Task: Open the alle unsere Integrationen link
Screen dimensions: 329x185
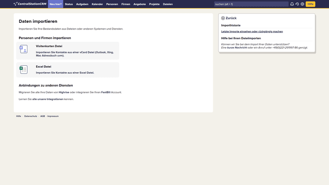Action: (x=48, y=99)
